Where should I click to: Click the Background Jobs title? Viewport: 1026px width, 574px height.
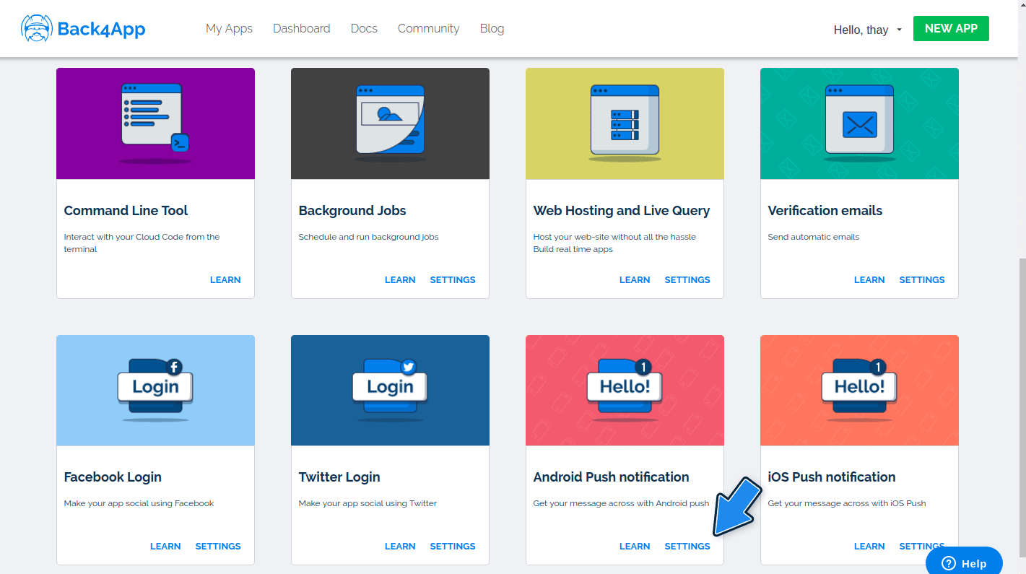tap(352, 210)
